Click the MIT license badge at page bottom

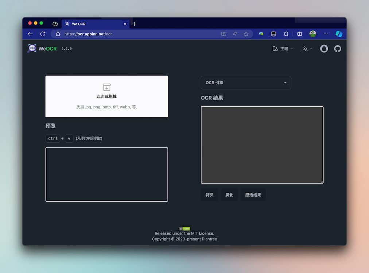(184, 228)
